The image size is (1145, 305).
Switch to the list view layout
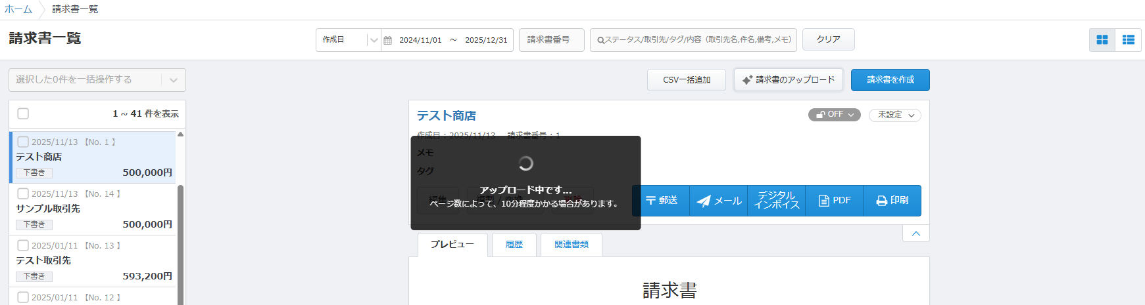coord(1129,40)
